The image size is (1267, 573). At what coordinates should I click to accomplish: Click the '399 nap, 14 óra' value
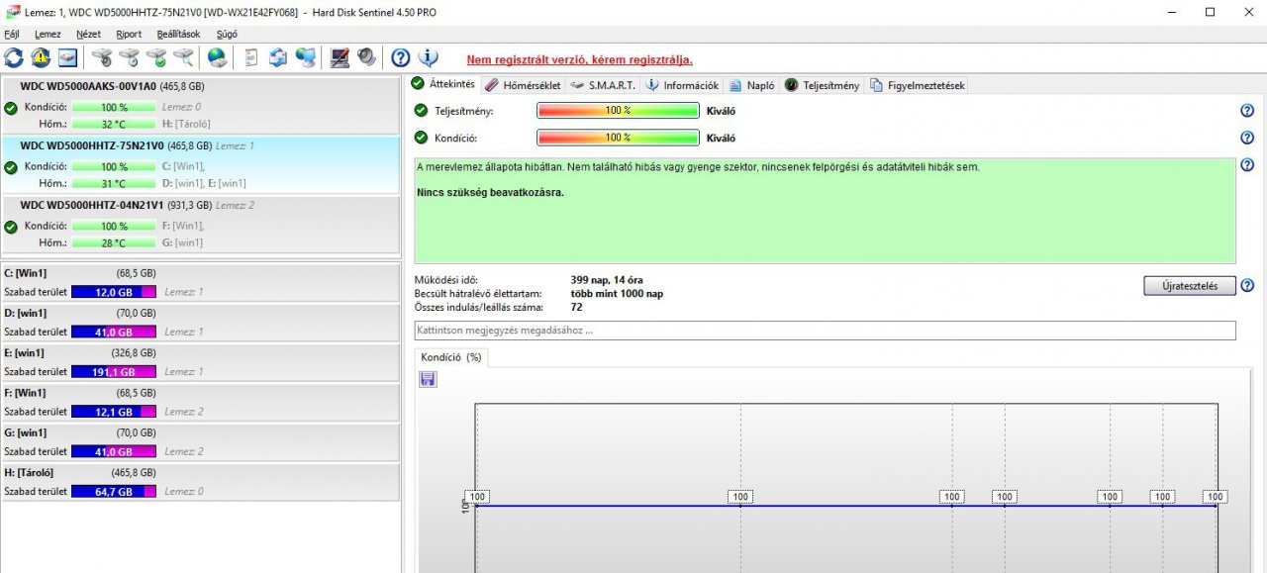tap(607, 280)
